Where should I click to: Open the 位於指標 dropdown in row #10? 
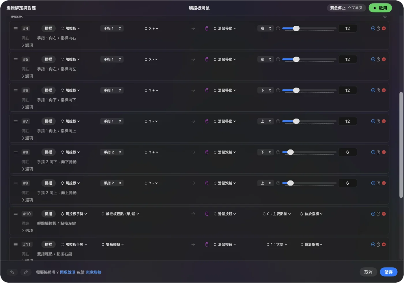[x=311, y=214]
